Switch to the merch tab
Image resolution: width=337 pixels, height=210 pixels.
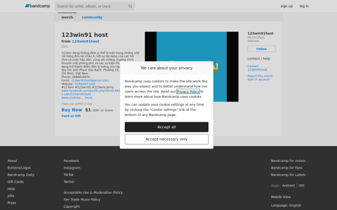tap(67, 17)
